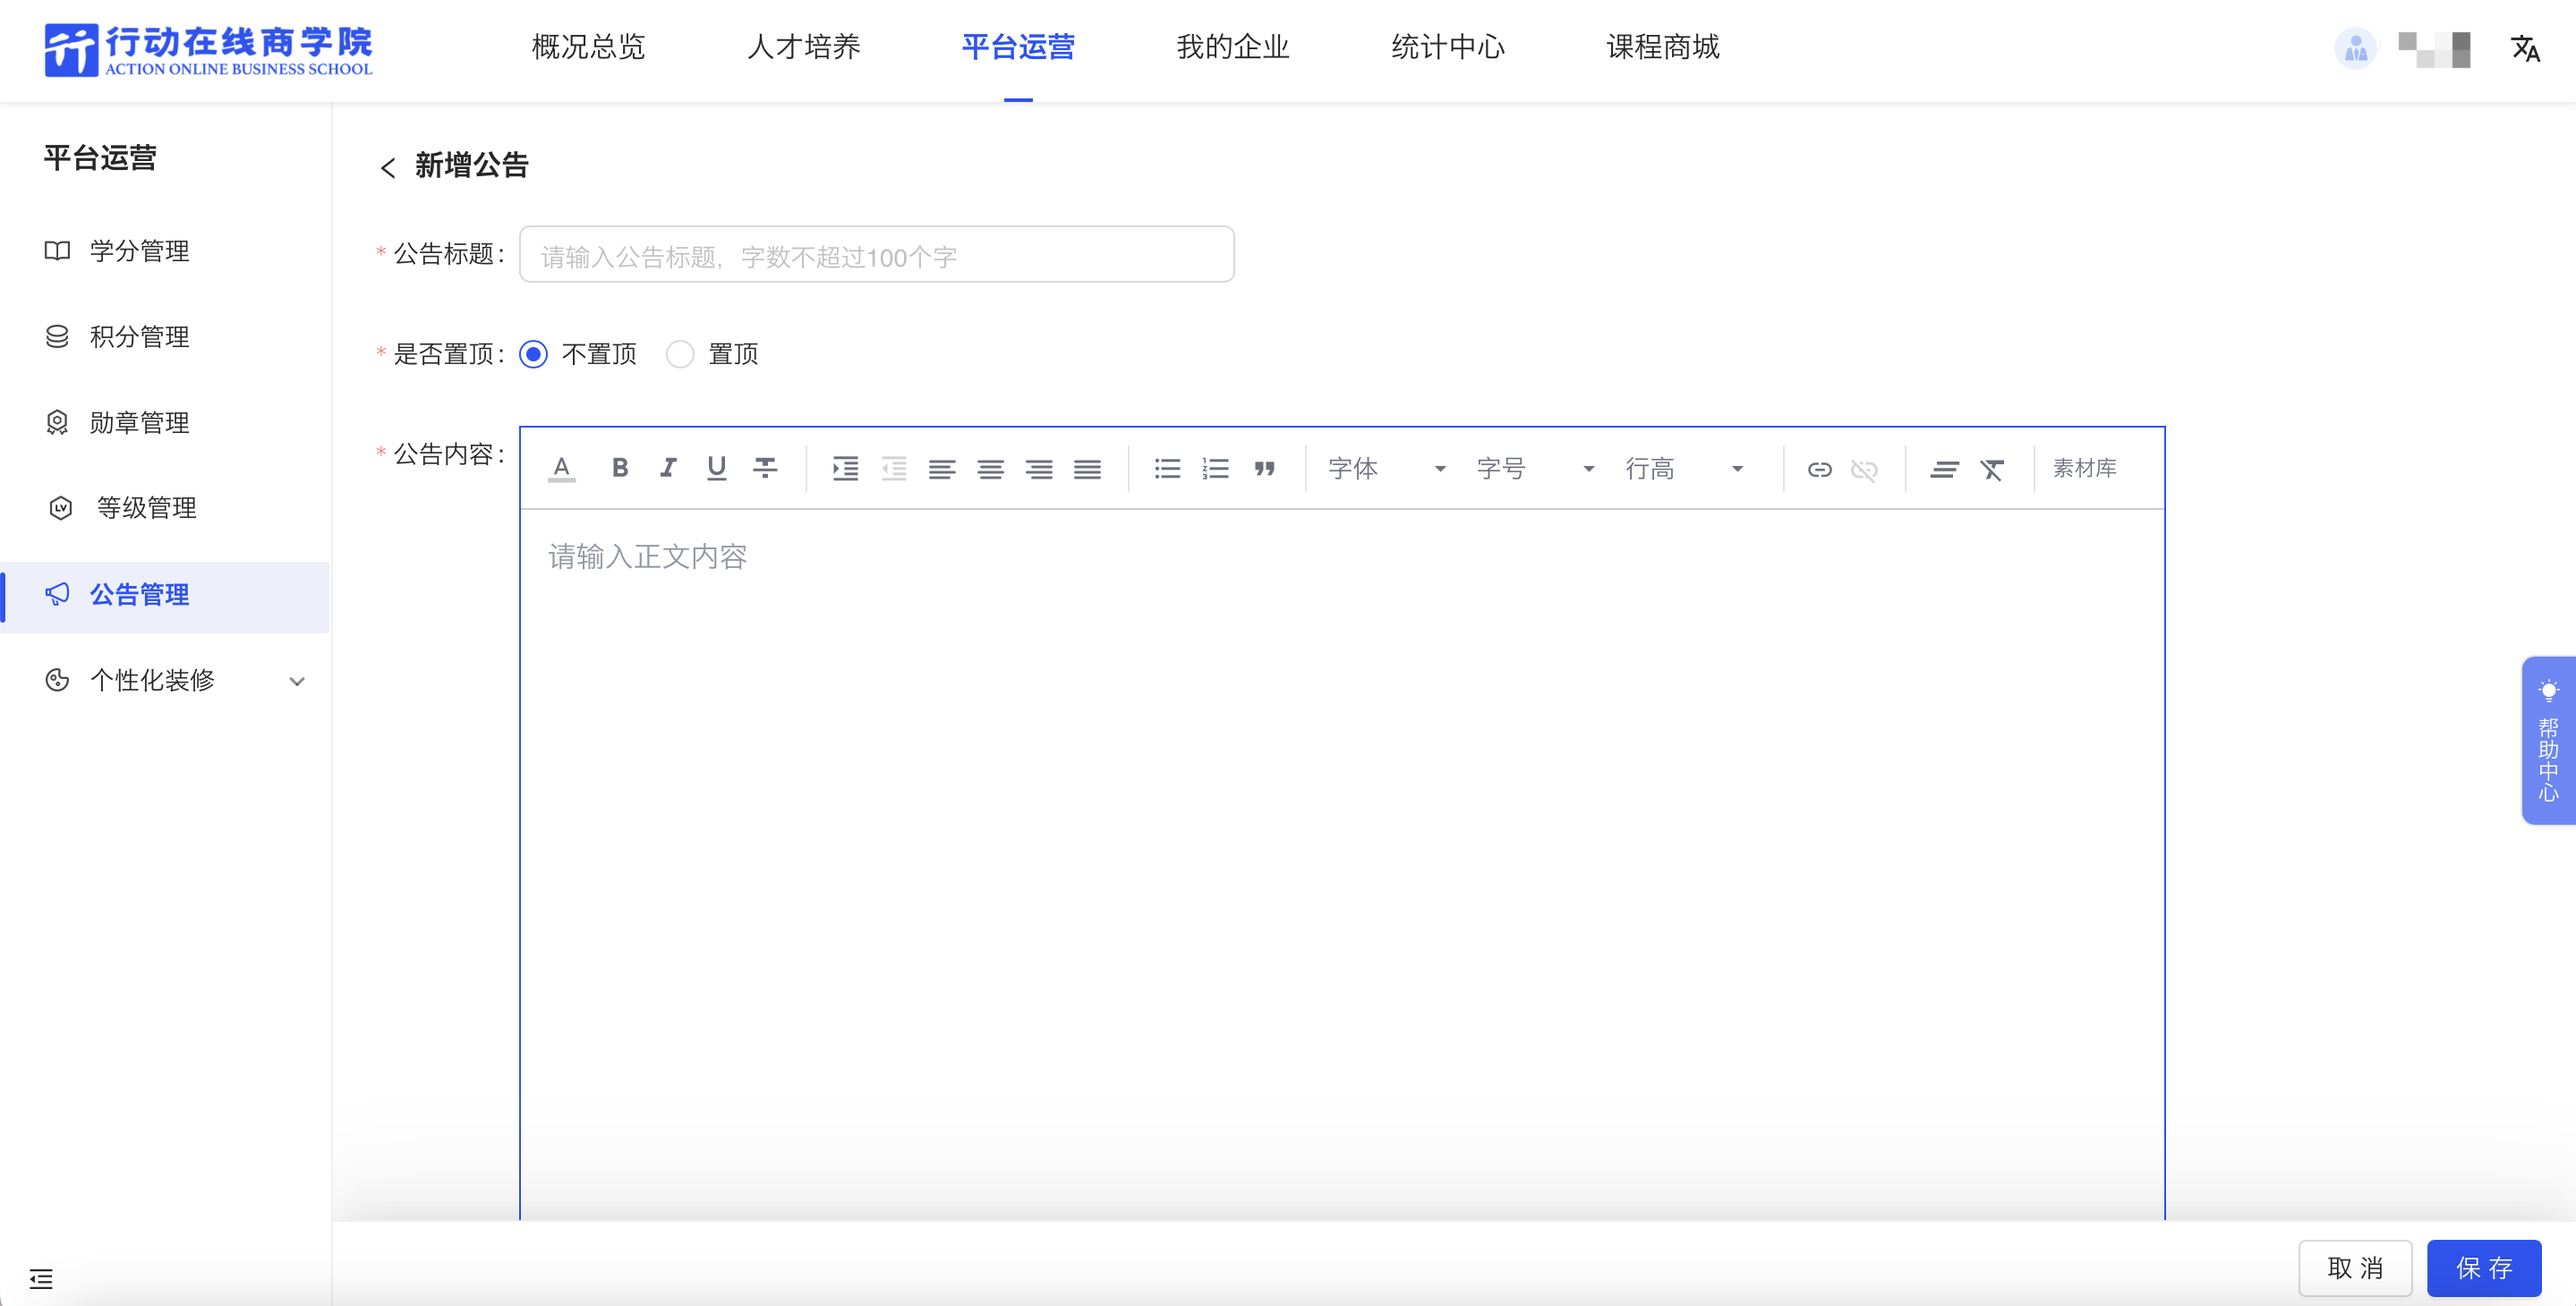Screen dimensions: 2576x1306
Task: Insert blockquote
Action: pyautogui.click(x=1265, y=469)
